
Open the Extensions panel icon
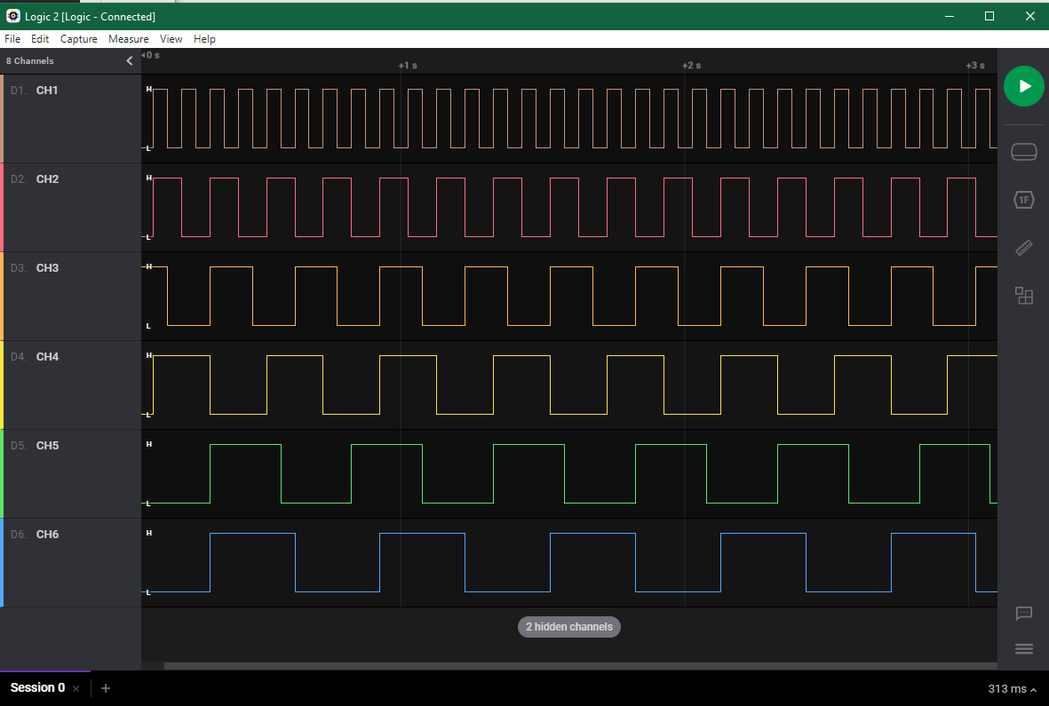pos(1024,296)
